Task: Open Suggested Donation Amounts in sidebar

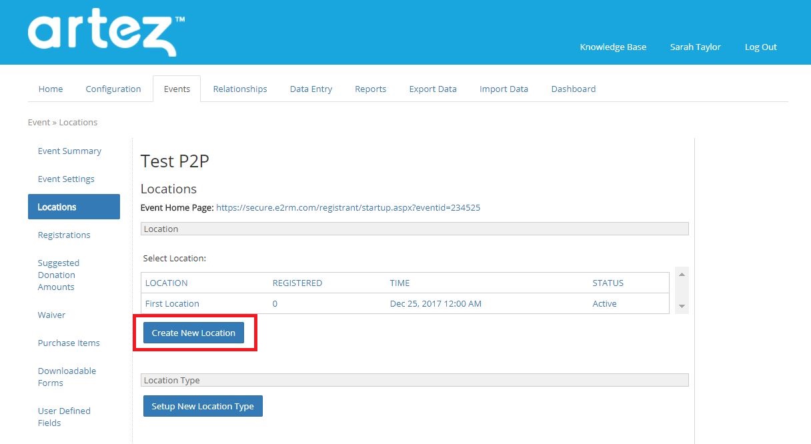Action: coord(59,275)
